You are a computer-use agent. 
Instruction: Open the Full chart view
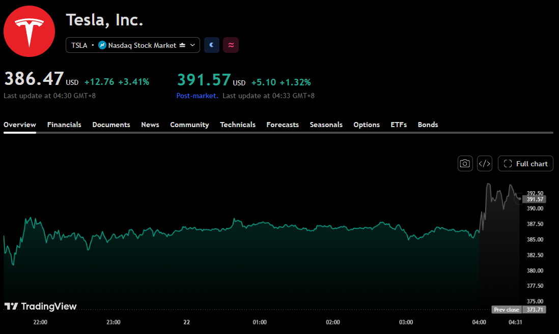click(525, 163)
